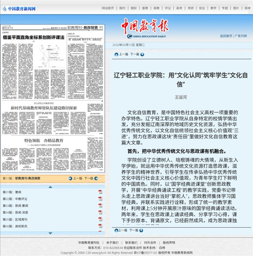Open 专题 in top navigation

(x=225, y=8)
